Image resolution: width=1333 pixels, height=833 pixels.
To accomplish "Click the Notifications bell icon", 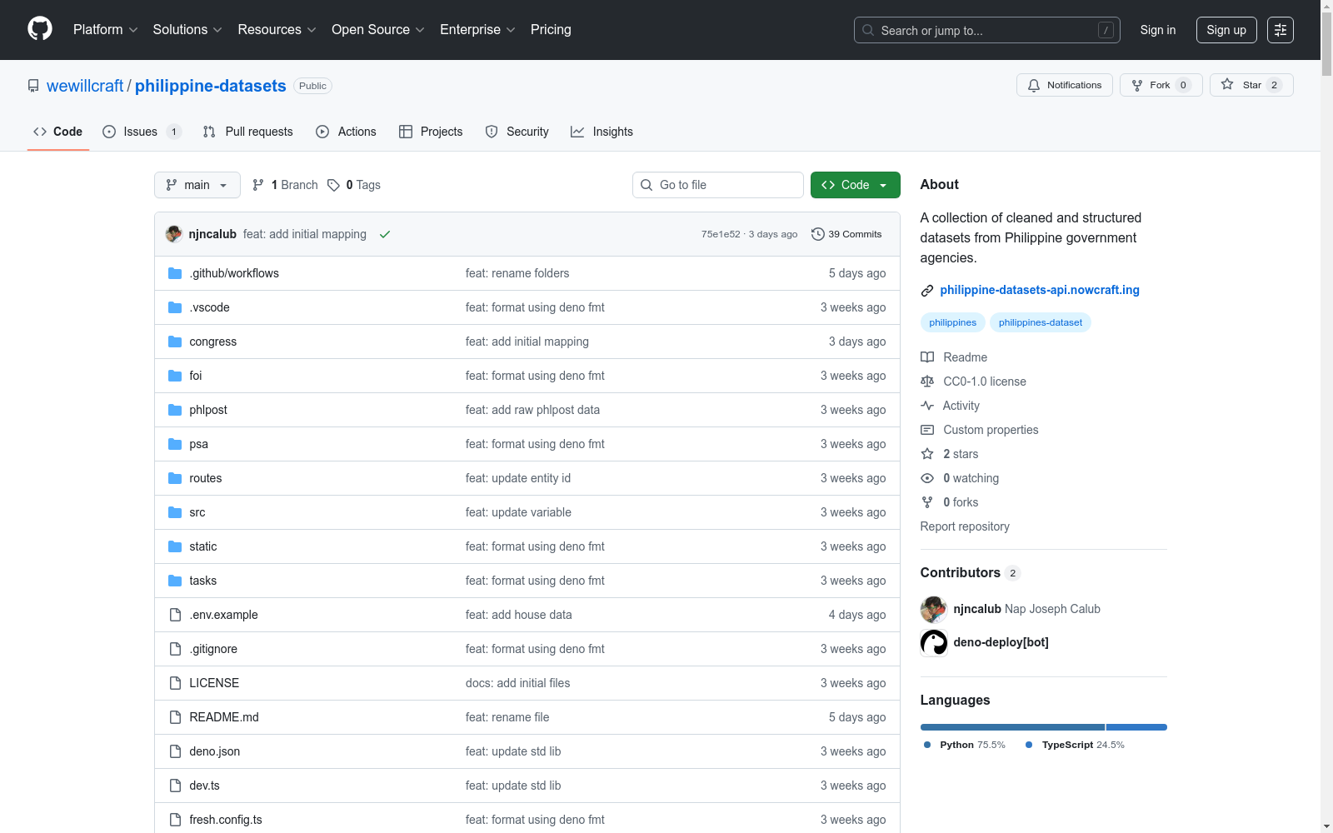I will coord(1034,85).
